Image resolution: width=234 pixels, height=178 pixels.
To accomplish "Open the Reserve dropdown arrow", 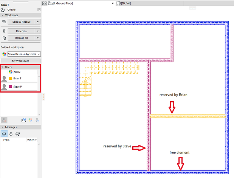I will (38, 31).
